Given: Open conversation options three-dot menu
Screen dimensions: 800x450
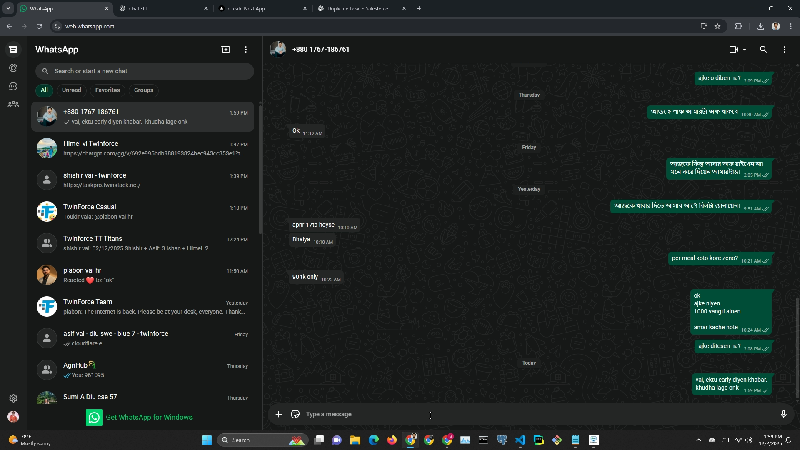Looking at the screenshot, I should [785, 50].
